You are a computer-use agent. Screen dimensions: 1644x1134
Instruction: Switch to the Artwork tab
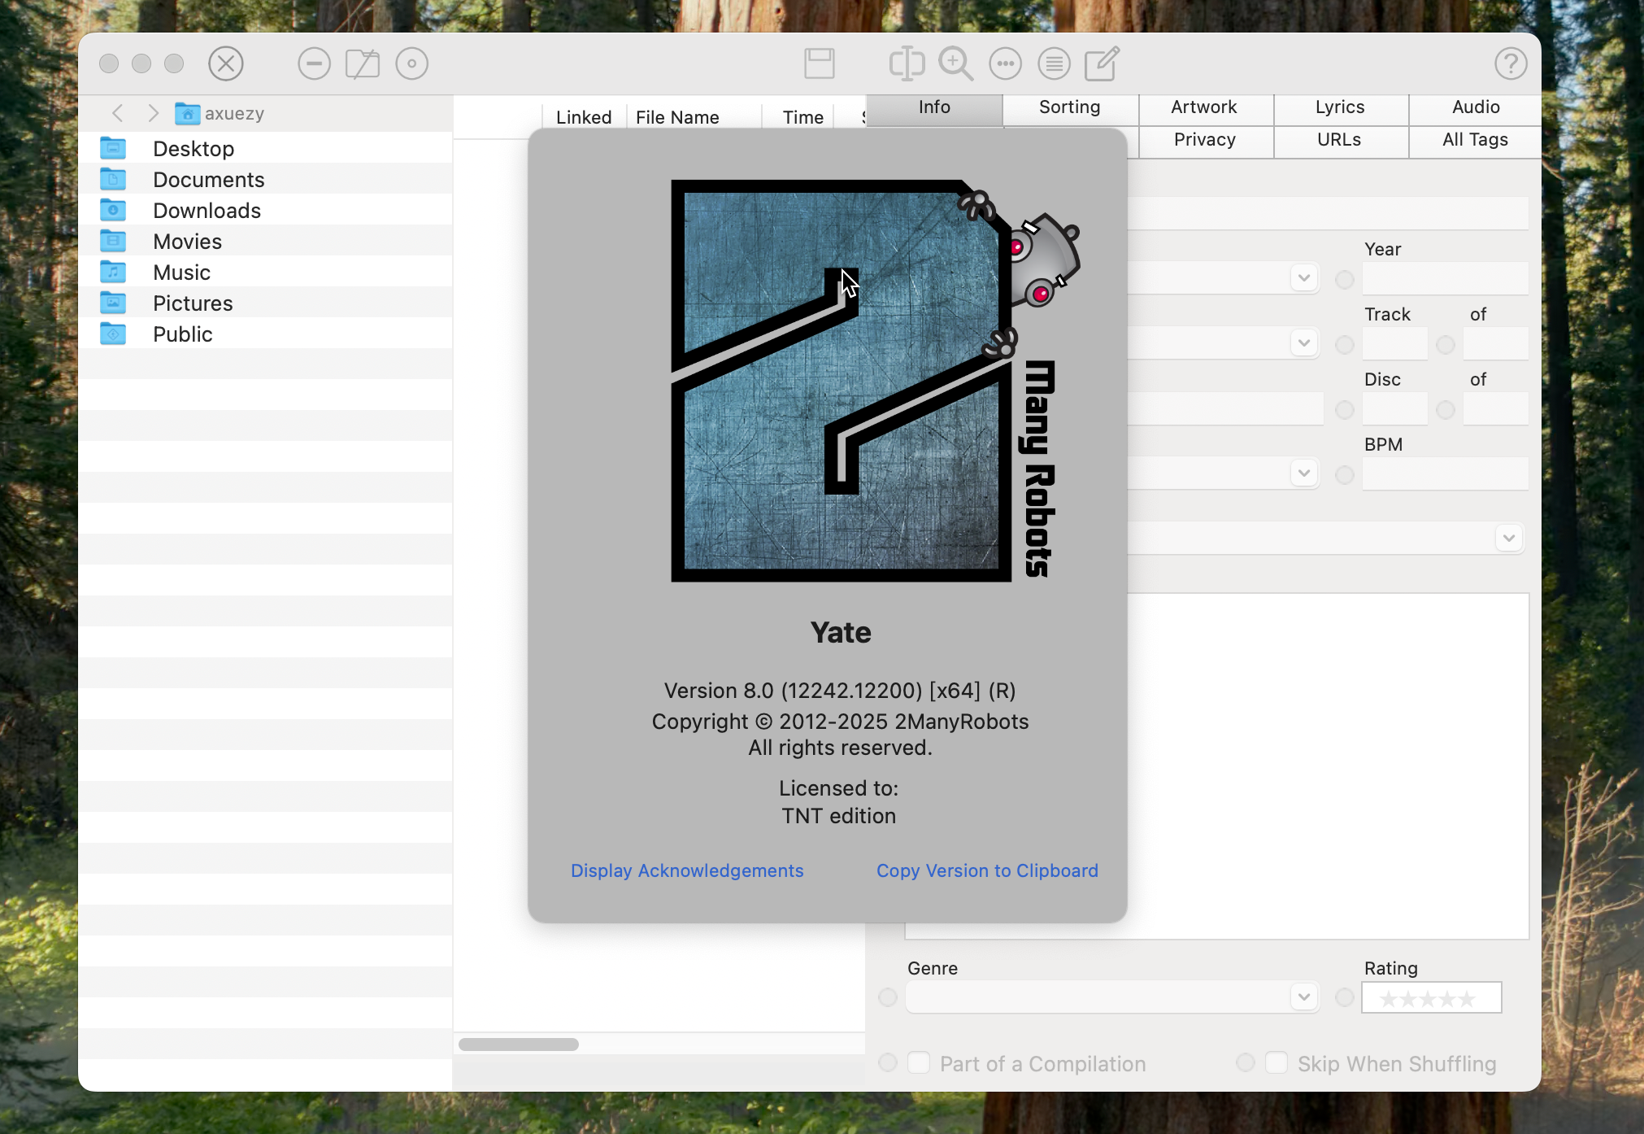pos(1205,109)
